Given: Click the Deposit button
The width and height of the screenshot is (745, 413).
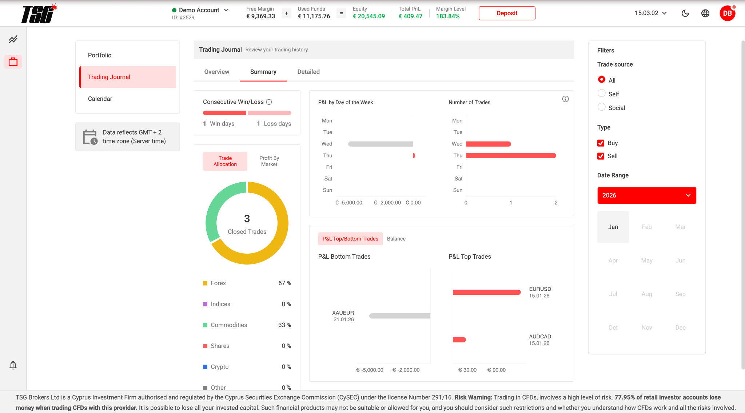Looking at the screenshot, I should click(507, 13).
